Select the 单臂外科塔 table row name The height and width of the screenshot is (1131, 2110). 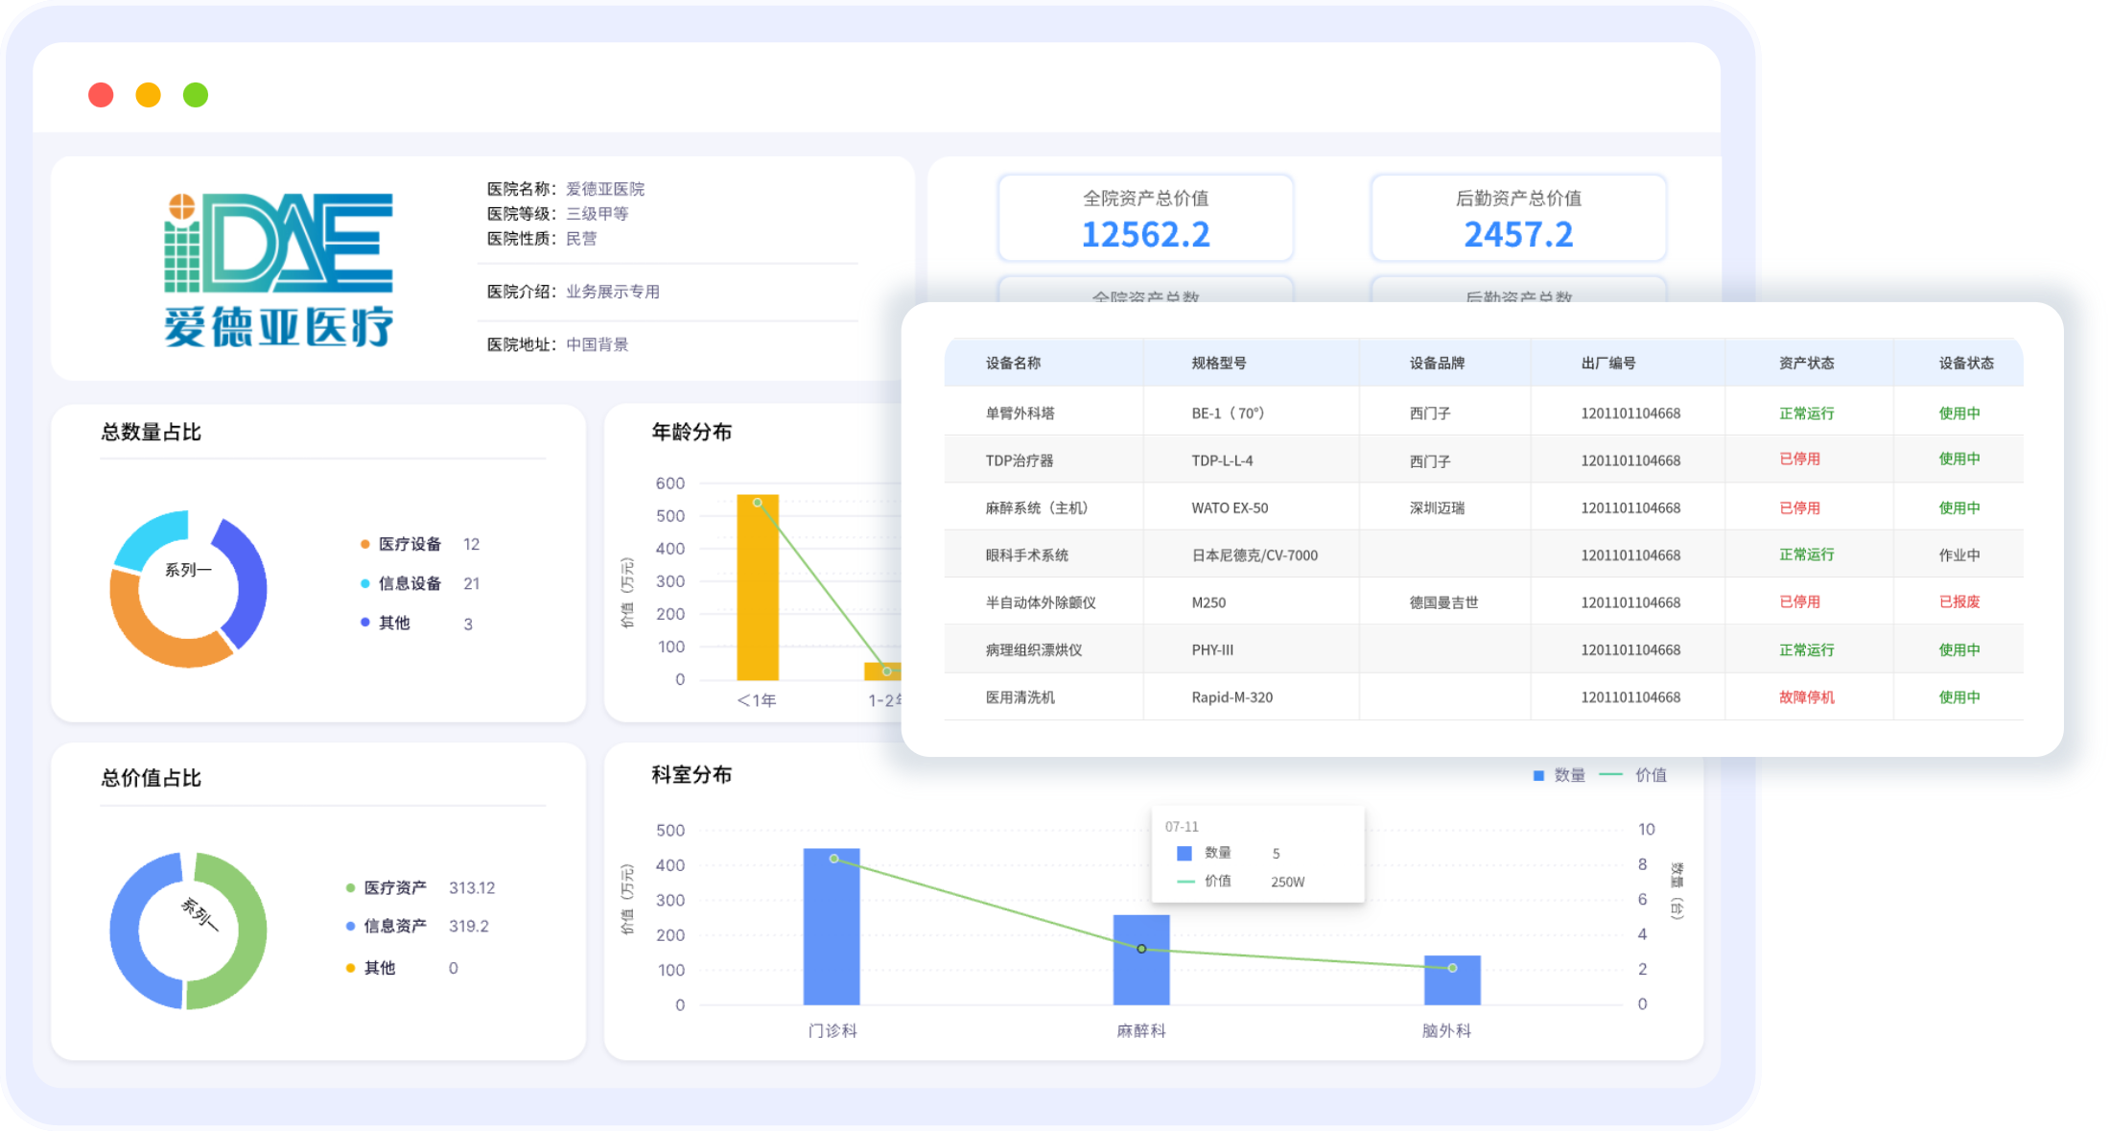click(x=1020, y=413)
